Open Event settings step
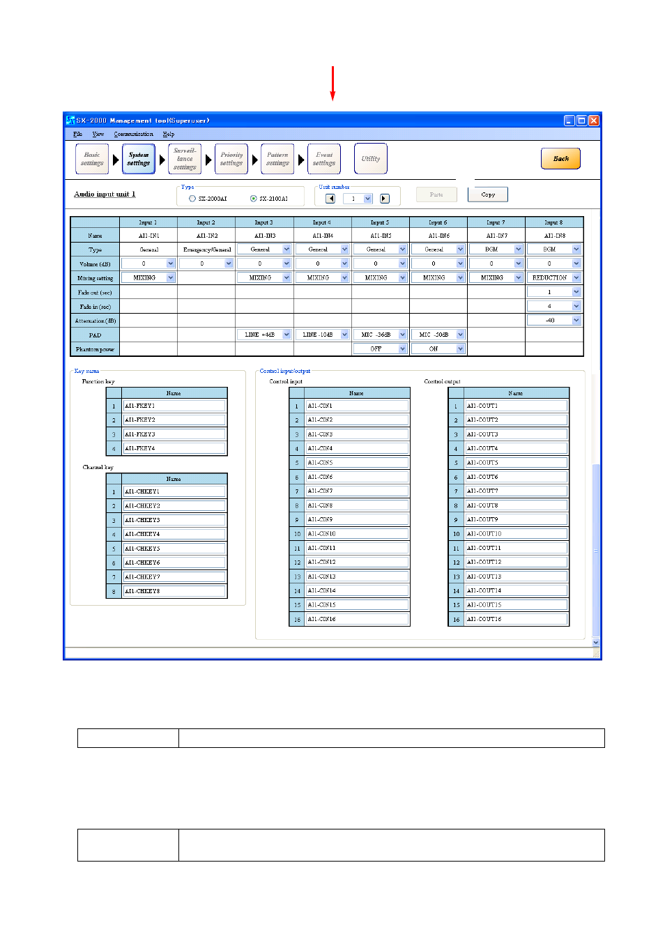This screenshot has height=941, width=665. coord(324,159)
